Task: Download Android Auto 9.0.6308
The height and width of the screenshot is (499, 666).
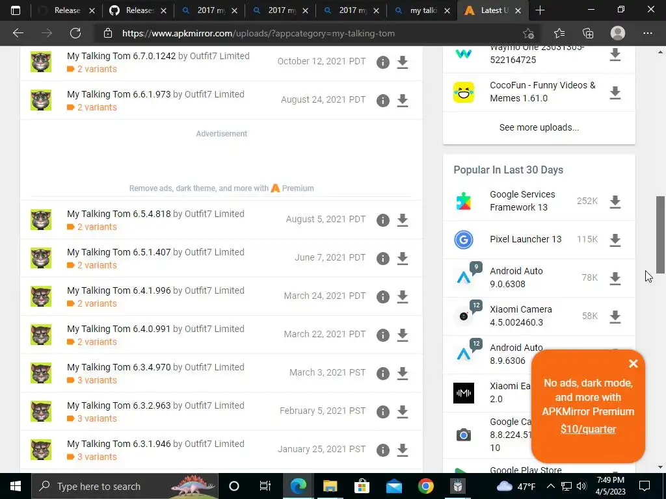Action: 615,278
